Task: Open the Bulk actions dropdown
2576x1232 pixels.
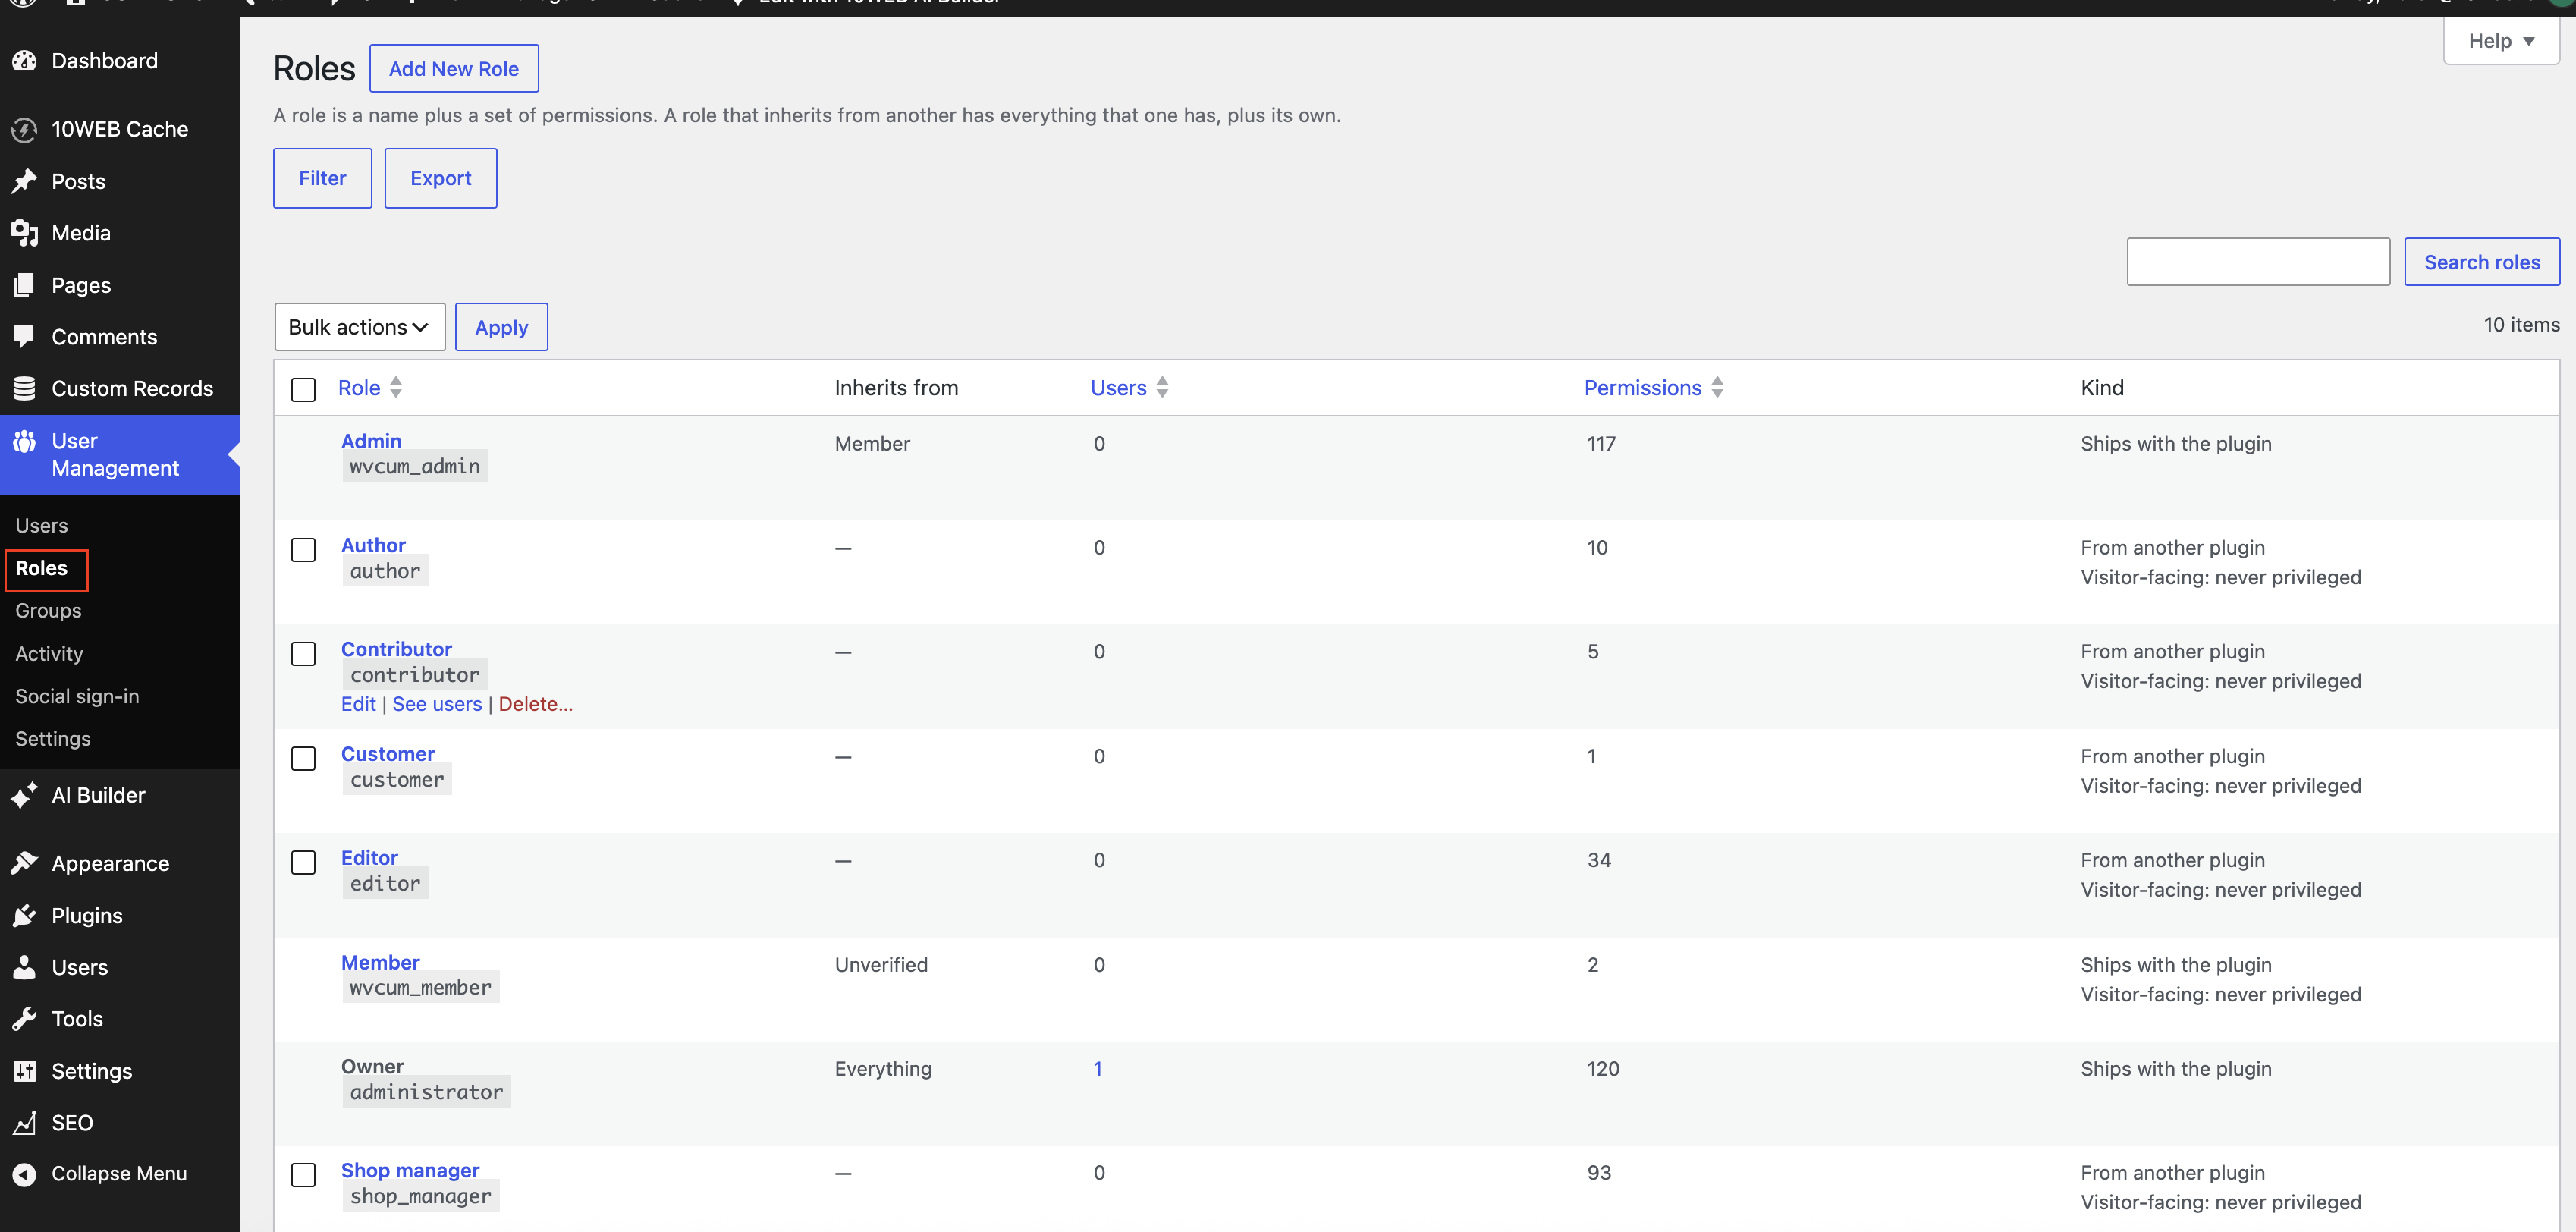Action: (x=359, y=327)
